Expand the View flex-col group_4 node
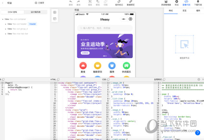The image size is (204, 140). pos(6,29)
